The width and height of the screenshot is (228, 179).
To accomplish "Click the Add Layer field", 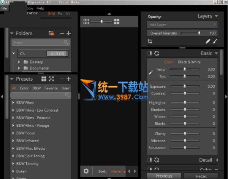I will coord(182,24).
